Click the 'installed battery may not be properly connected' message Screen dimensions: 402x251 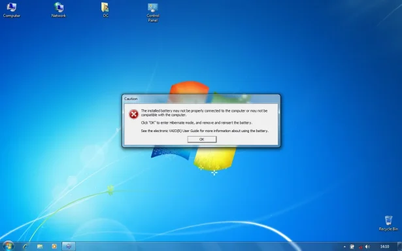point(204,113)
